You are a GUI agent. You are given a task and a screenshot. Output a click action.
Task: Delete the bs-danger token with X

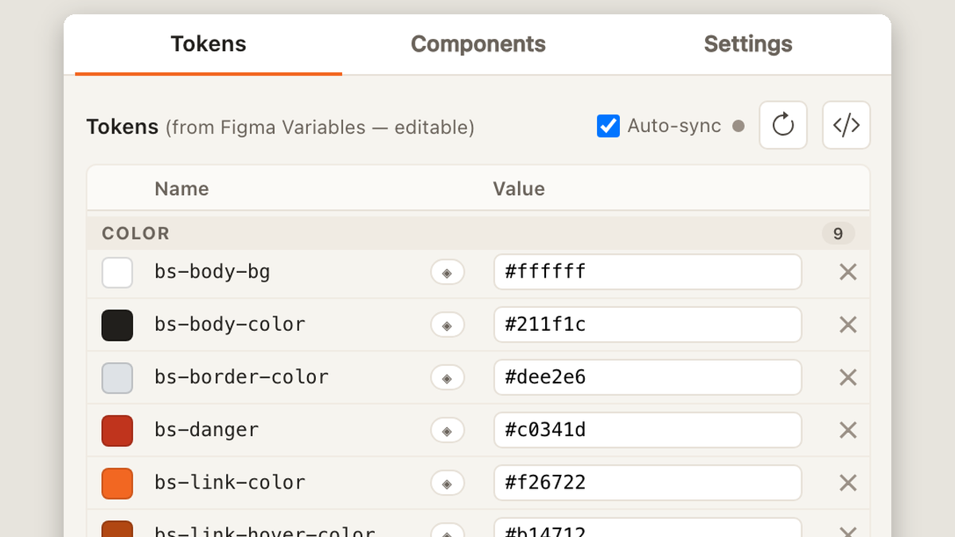tap(848, 430)
